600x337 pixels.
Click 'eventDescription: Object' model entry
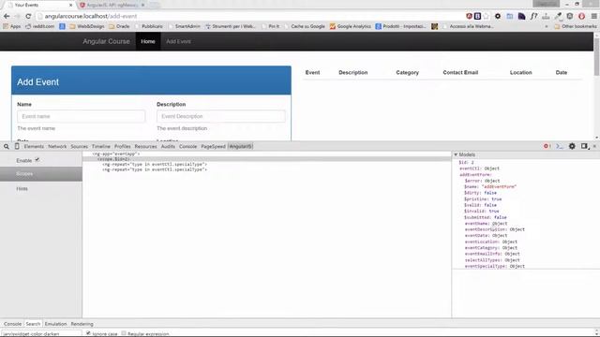pos(495,229)
